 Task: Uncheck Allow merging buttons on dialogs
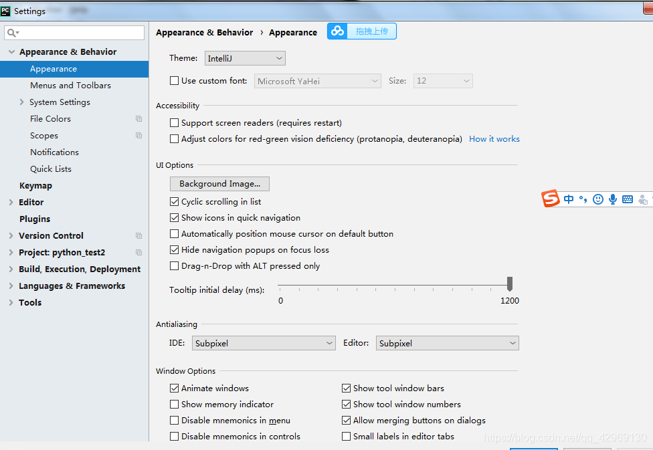point(346,421)
